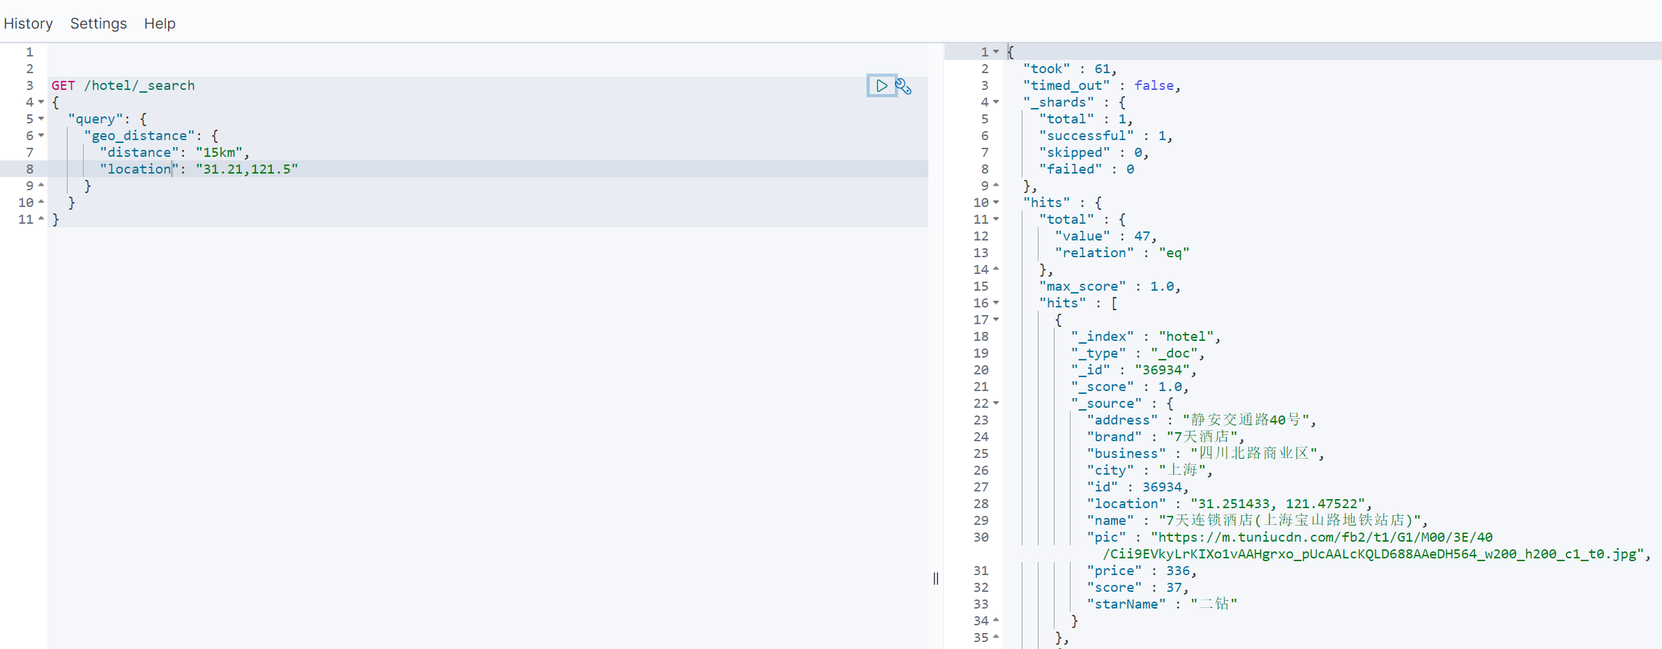Click the pane divider resize handle
This screenshot has height=649, width=1662.
pos(936,579)
